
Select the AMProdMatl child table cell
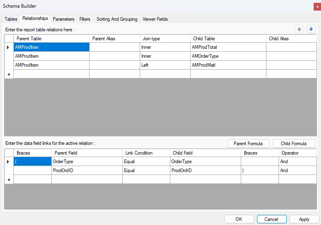pyautogui.click(x=228, y=65)
